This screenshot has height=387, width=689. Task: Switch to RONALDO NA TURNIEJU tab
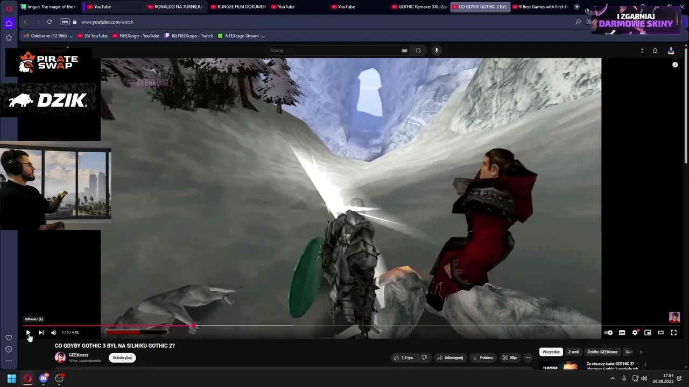pyautogui.click(x=175, y=7)
